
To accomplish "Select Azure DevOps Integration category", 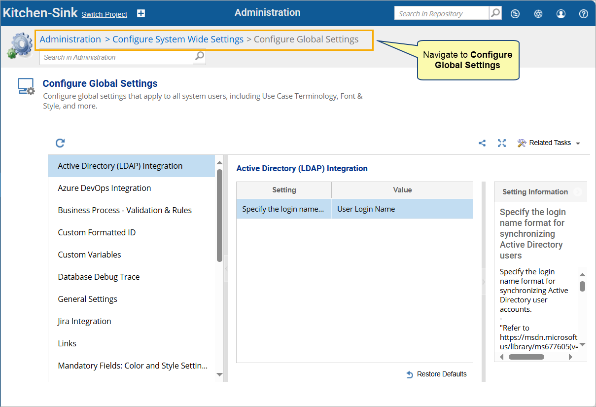I will coord(105,188).
